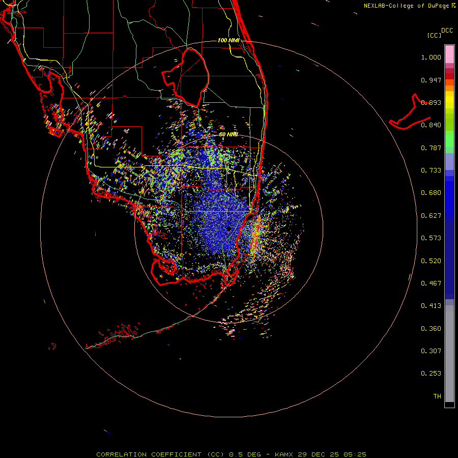Click the Correlation Coefficient KAMX caption text
The image size is (458, 458).
pos(231,454)
